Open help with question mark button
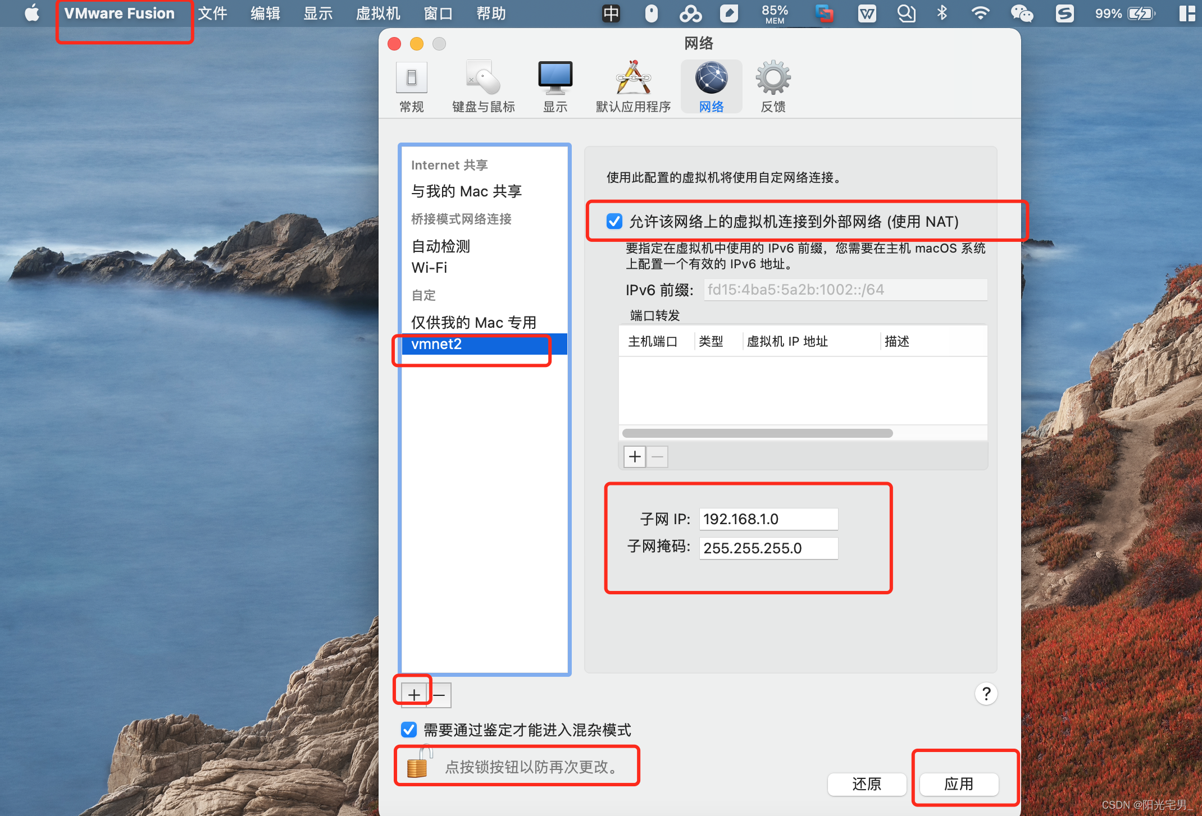Image resolution: width=1202 pixels, height=816 pixels. (x=986, y=694)
